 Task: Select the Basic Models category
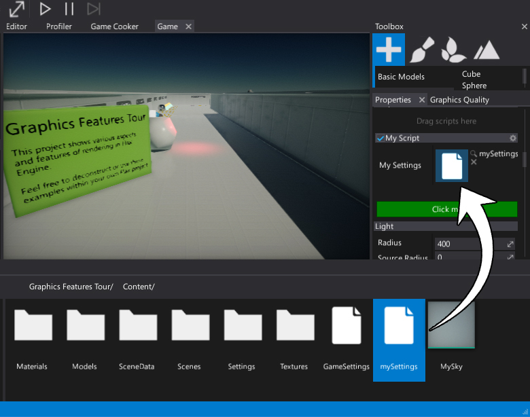pos(401,77)
